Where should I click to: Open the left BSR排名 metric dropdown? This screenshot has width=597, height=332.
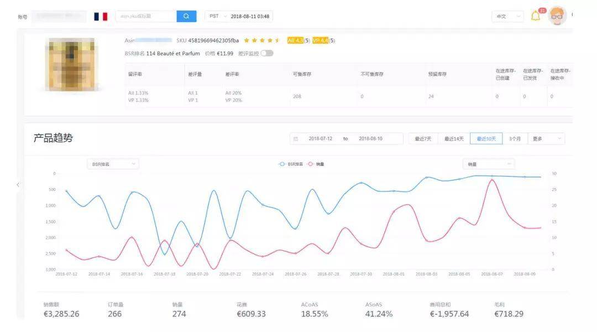click(113, 164)
